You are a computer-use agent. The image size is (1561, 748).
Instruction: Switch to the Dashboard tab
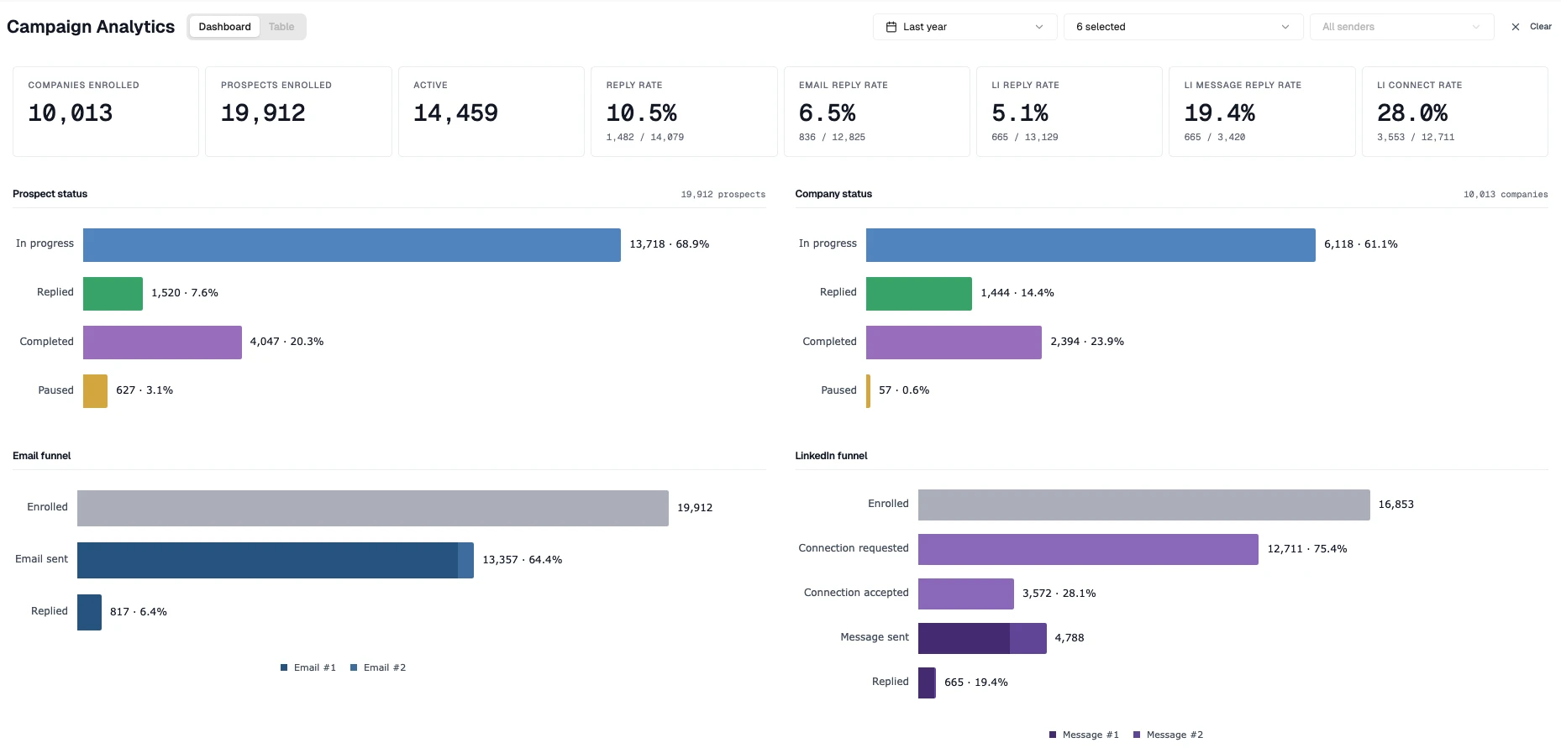[224, 27]
